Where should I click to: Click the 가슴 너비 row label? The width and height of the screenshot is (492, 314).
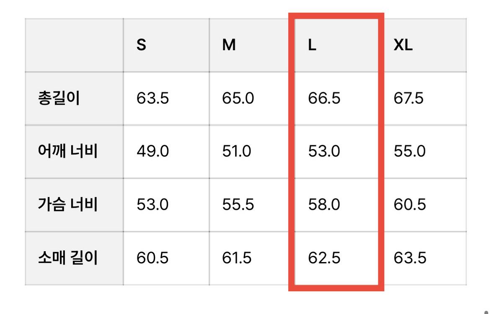point(67,205)
